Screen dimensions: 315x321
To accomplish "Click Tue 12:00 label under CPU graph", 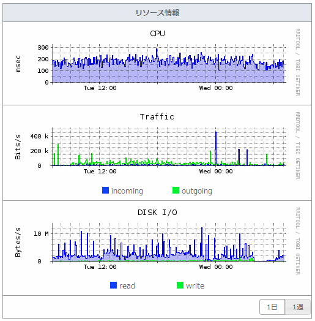I will point(100,88).
